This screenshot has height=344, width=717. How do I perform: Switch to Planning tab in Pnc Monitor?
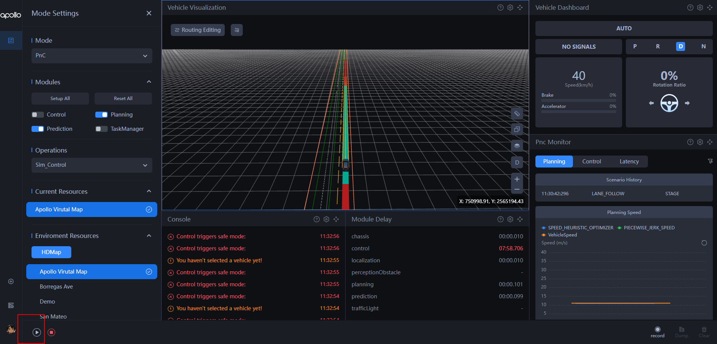coord(554,162)
